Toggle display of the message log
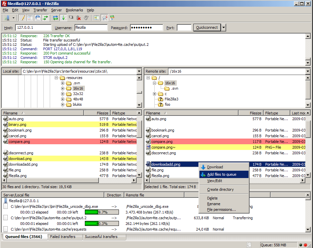The image size is (313, 248). [22, 18]
